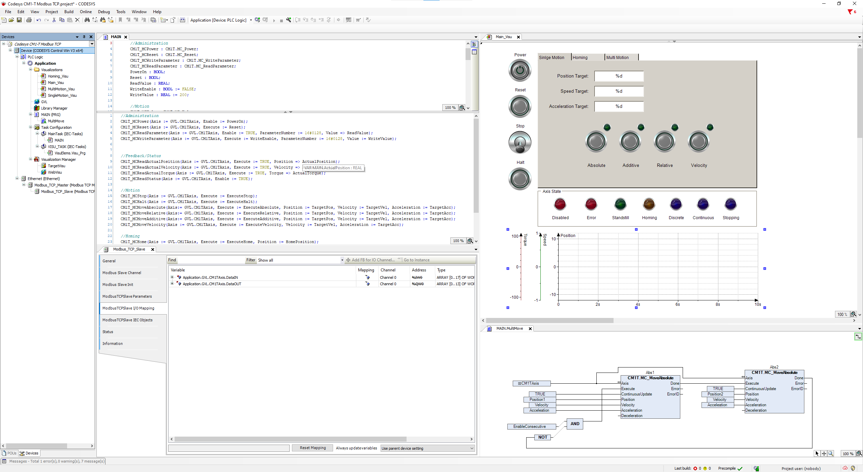
Task: Click the Print toolbar icon
Action: 29,20
